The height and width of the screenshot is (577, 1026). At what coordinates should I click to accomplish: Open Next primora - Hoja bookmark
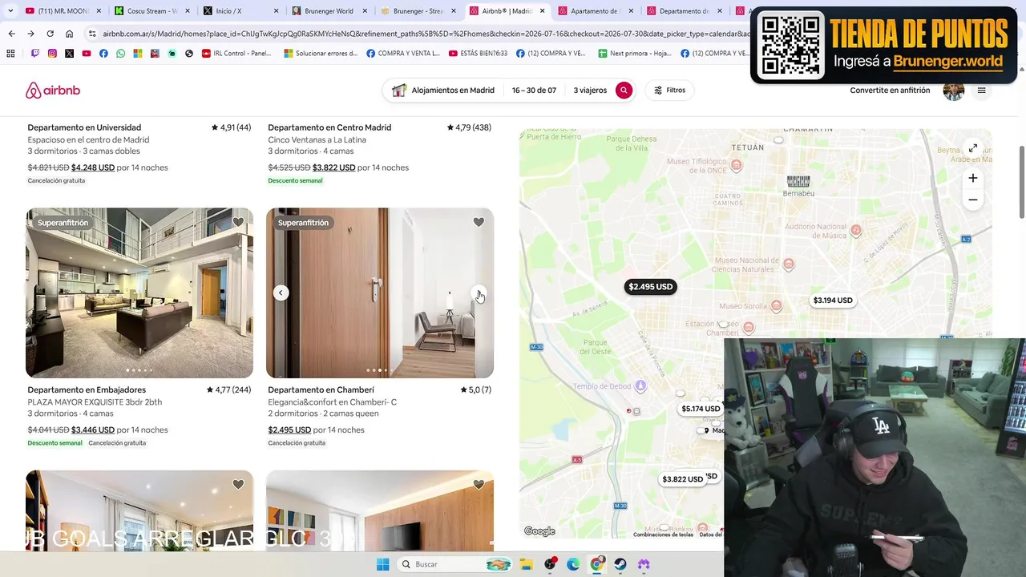tap(635, 54)
